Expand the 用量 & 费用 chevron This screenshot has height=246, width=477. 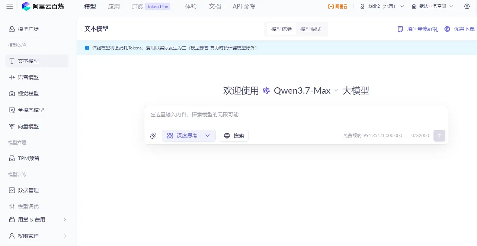tap(65, 220)
